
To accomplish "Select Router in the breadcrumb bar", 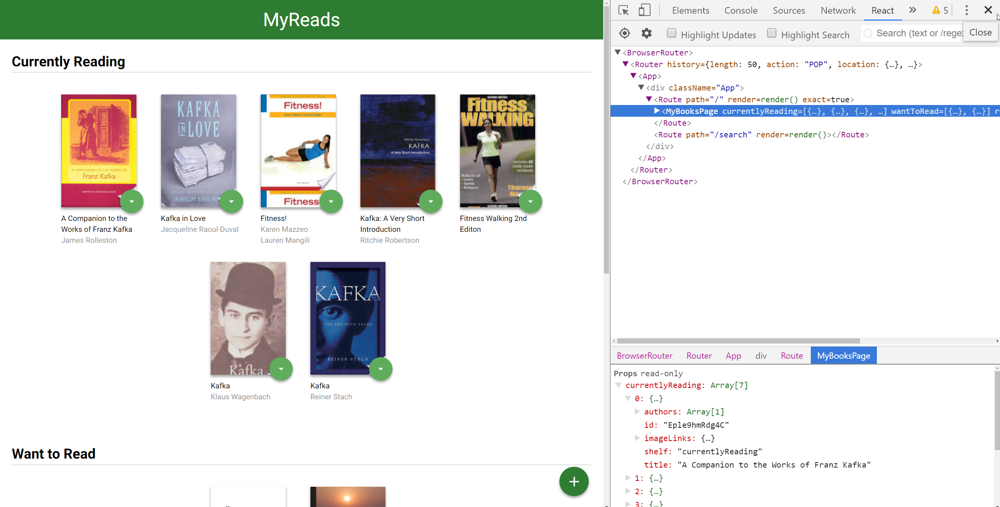I will tap(699, 356).
